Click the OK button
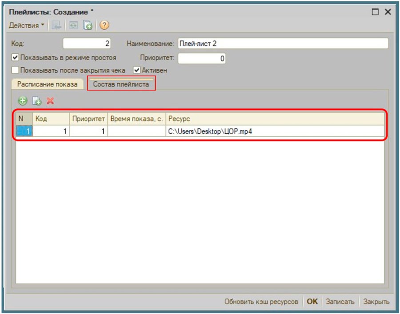This screenshot has width=400, height=314. click(x=312, y=302)
